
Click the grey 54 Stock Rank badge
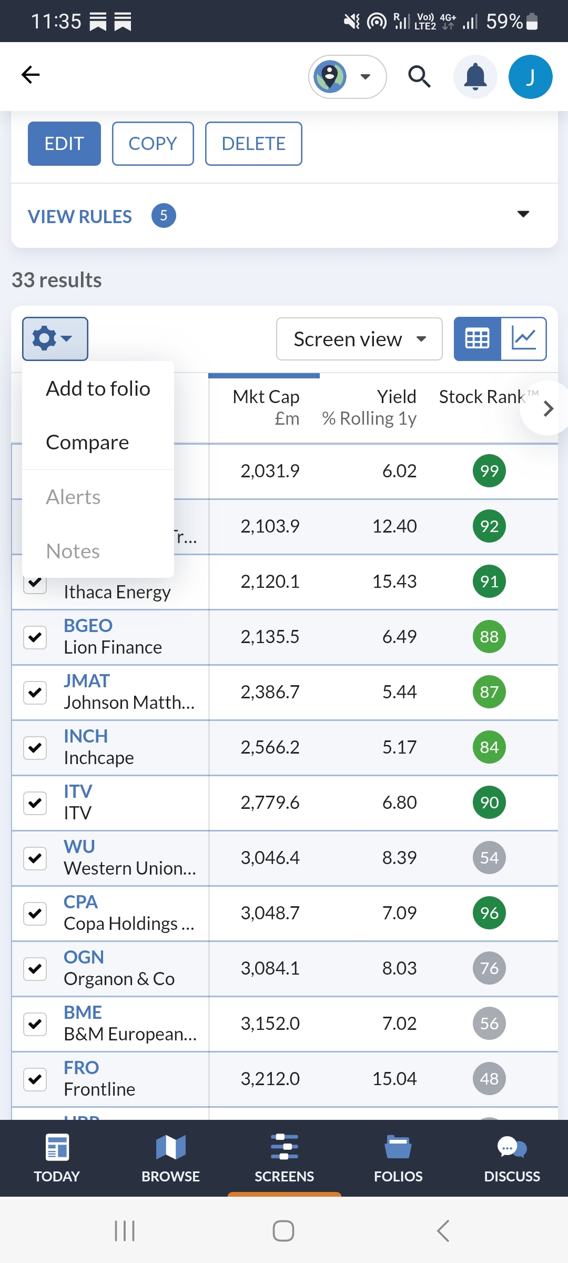(489, 858)
